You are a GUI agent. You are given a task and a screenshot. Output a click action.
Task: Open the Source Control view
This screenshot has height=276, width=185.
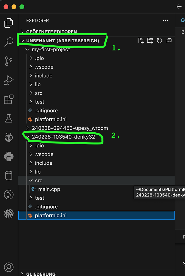click(9, 61)
